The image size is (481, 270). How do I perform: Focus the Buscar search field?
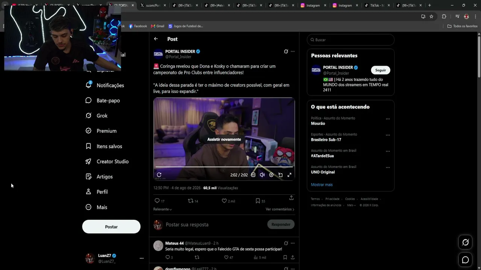tap(351, 40)
